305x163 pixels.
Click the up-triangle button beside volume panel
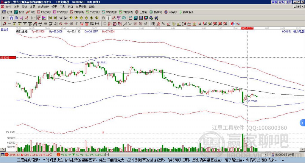click(3, 149)
